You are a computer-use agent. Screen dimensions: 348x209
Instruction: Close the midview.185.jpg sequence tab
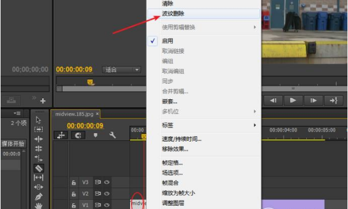[97, 114]
